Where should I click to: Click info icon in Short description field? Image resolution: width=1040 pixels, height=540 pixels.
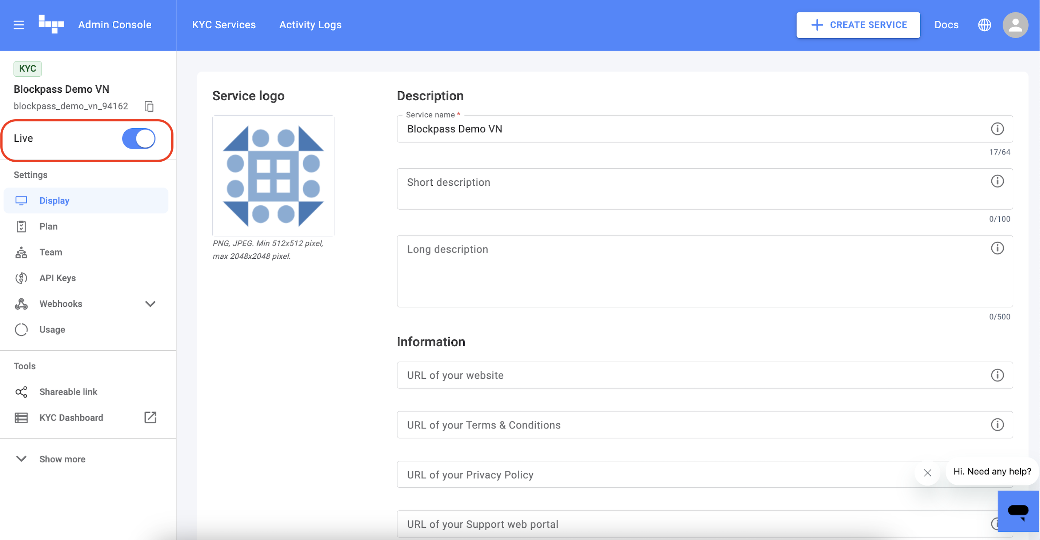click(x=997, y=181)
